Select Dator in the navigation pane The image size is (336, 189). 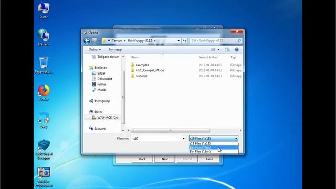pos(96,112)
